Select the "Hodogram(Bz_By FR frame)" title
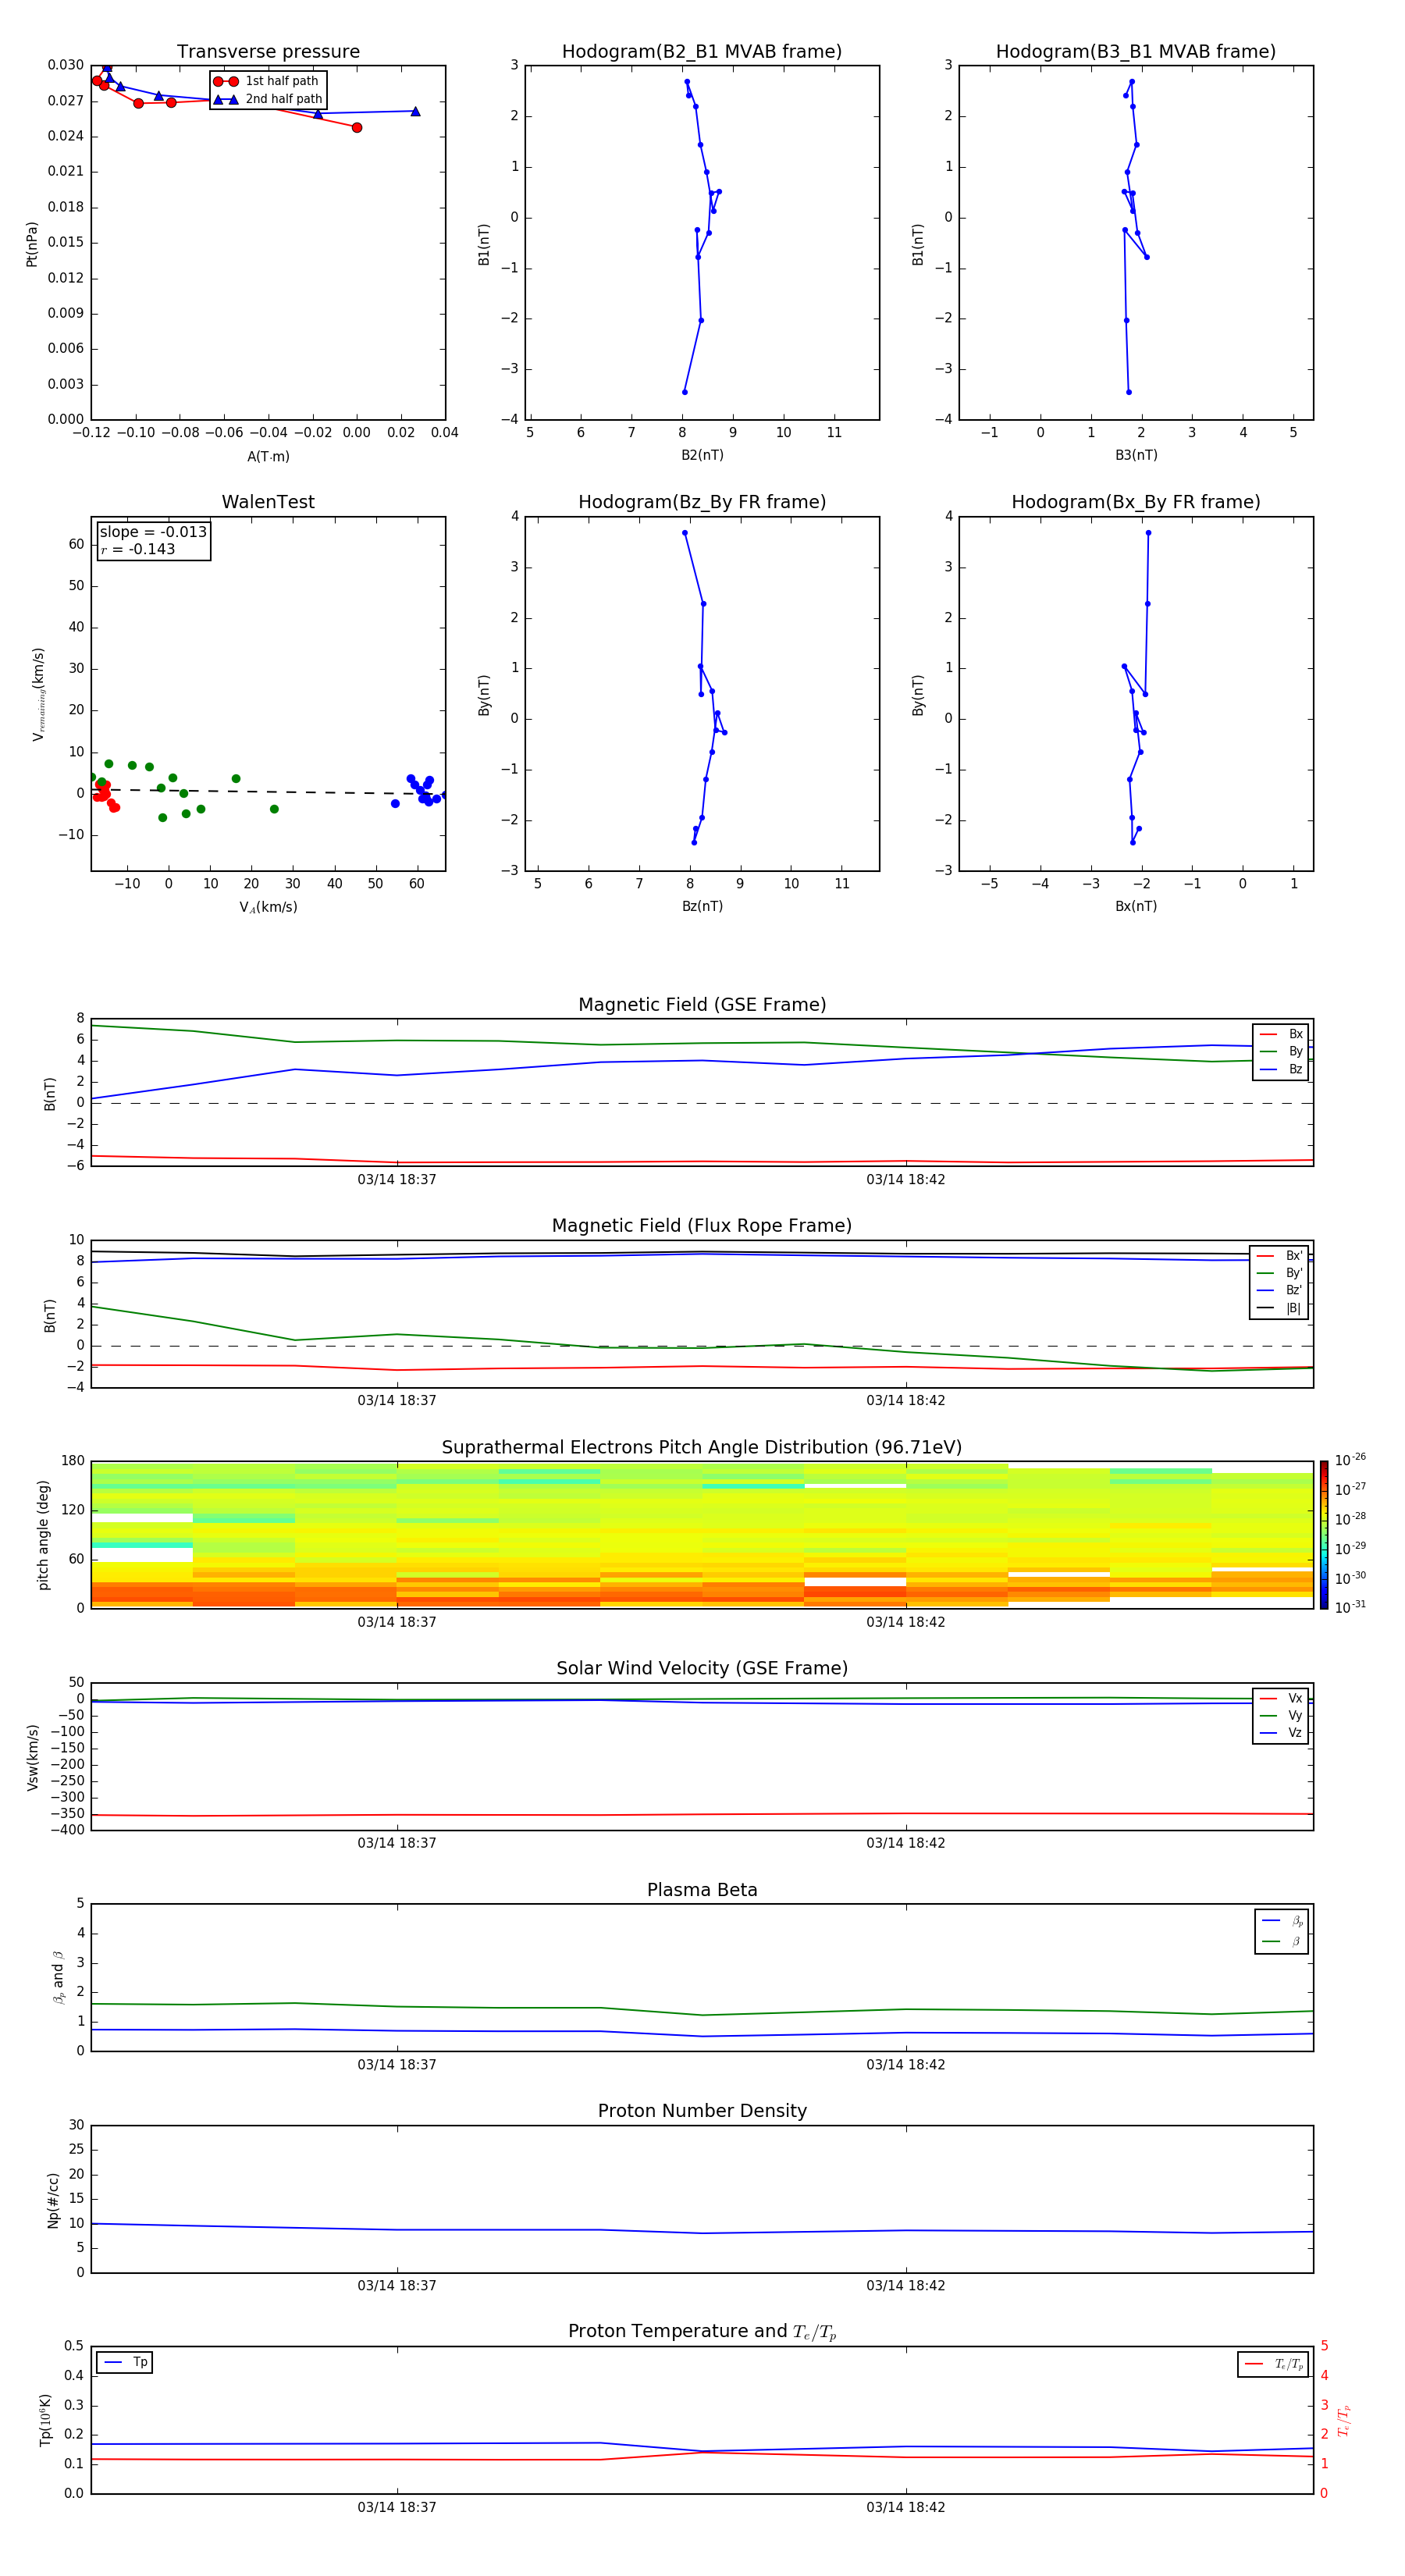Viewport: 1405px width, 2576px height. (x=701, y=502)
